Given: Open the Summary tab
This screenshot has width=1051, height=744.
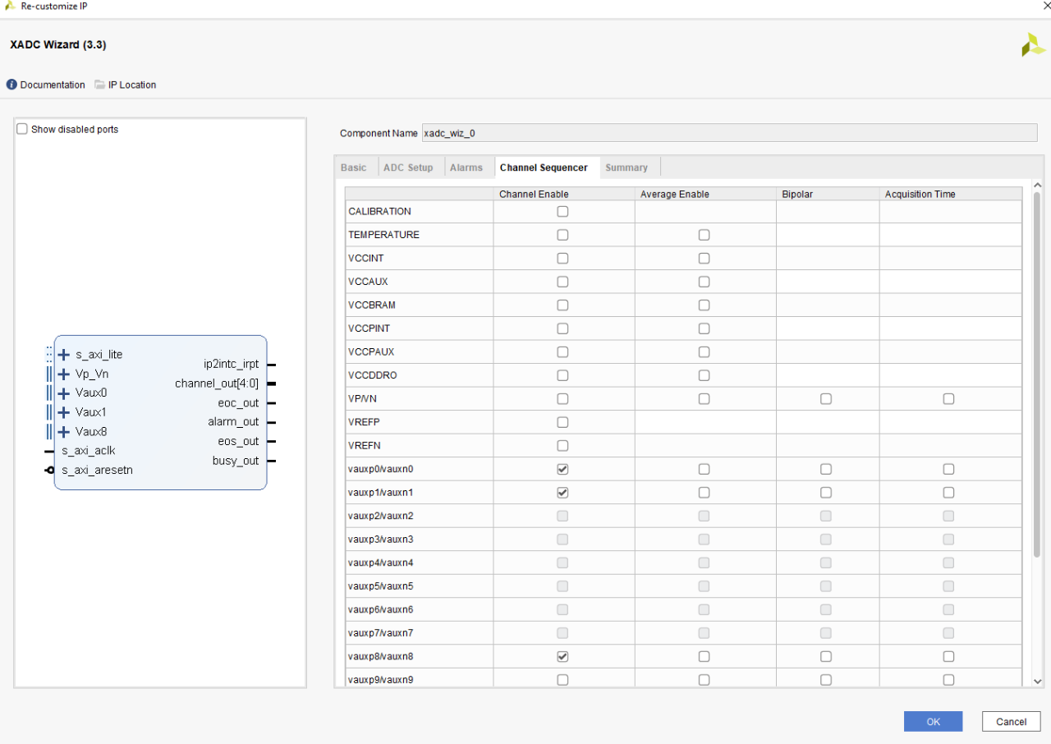Looking at the screenshot, I should tap(626, 168).
